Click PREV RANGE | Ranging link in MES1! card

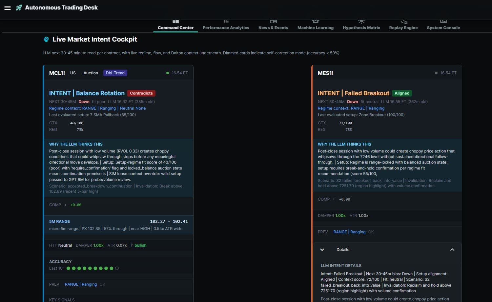[349, 232]
